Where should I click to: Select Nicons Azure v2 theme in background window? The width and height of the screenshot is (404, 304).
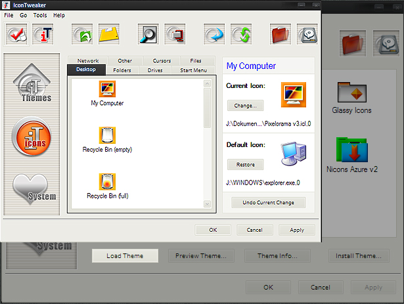[352, 155]
